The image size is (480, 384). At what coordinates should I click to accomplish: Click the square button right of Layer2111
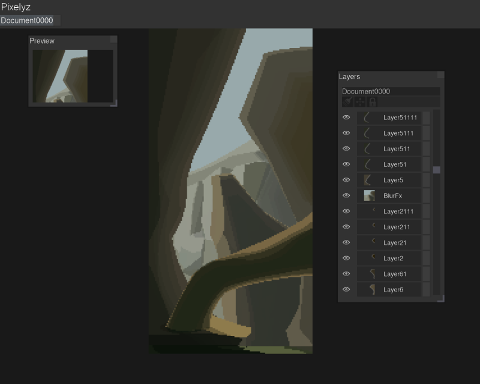426,211
